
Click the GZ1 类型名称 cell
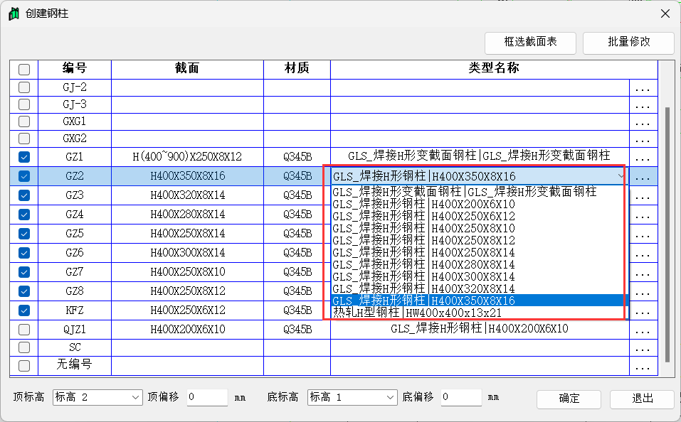(x=480, y=156)
